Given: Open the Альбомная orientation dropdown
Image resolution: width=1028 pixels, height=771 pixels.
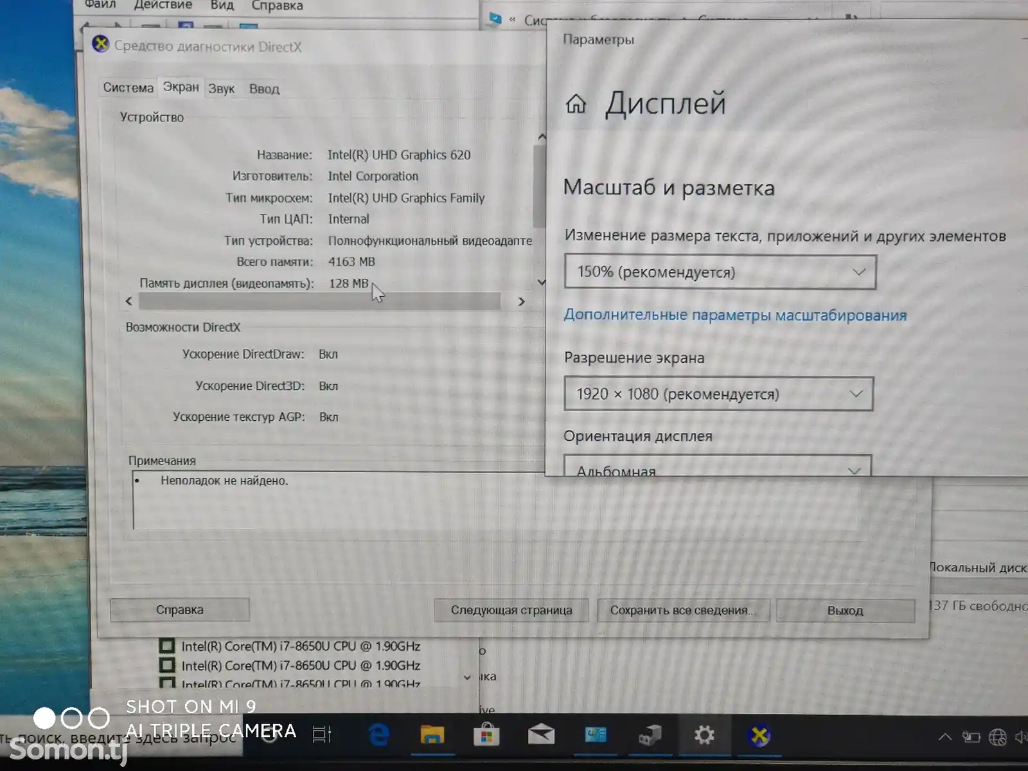Looking at the screenshot, I should 718,467.
